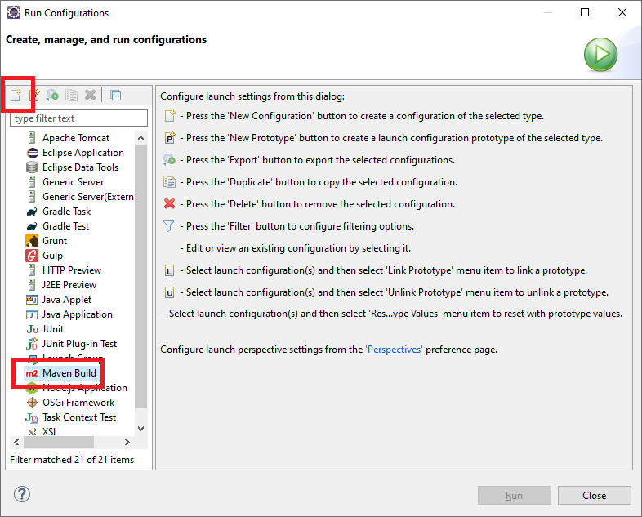Select Eclipse Data Tools entry
Screen dimensions: 642x517
[x=80, y=167]
